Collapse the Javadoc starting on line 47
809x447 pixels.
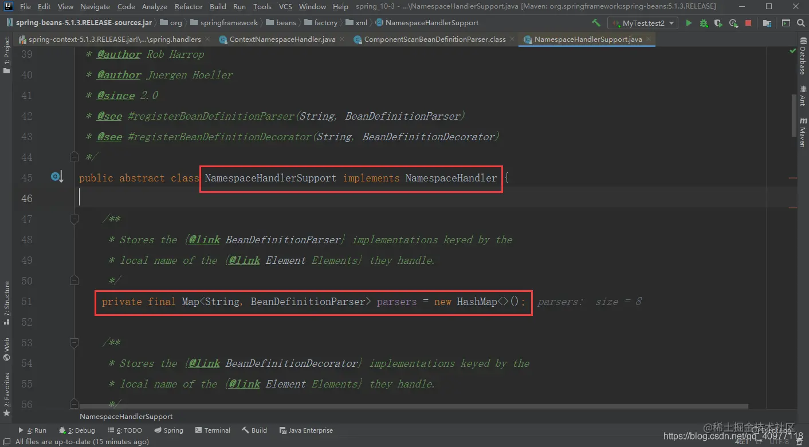pyautogui.click(x=74, y=219)
